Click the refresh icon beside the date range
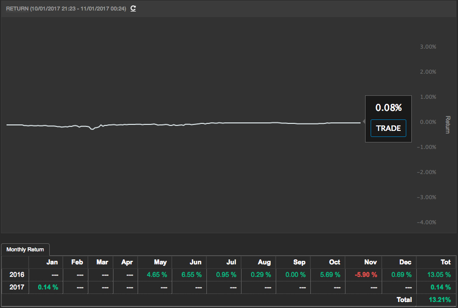458x308 pixels. point(133,9)
